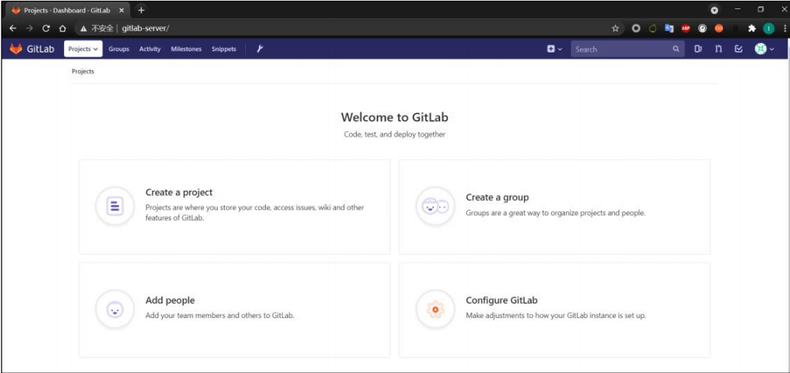This screenshot has width=790, height=373.
Task: Click the gitlab-server address bar
Action: [x=348, y=29]
